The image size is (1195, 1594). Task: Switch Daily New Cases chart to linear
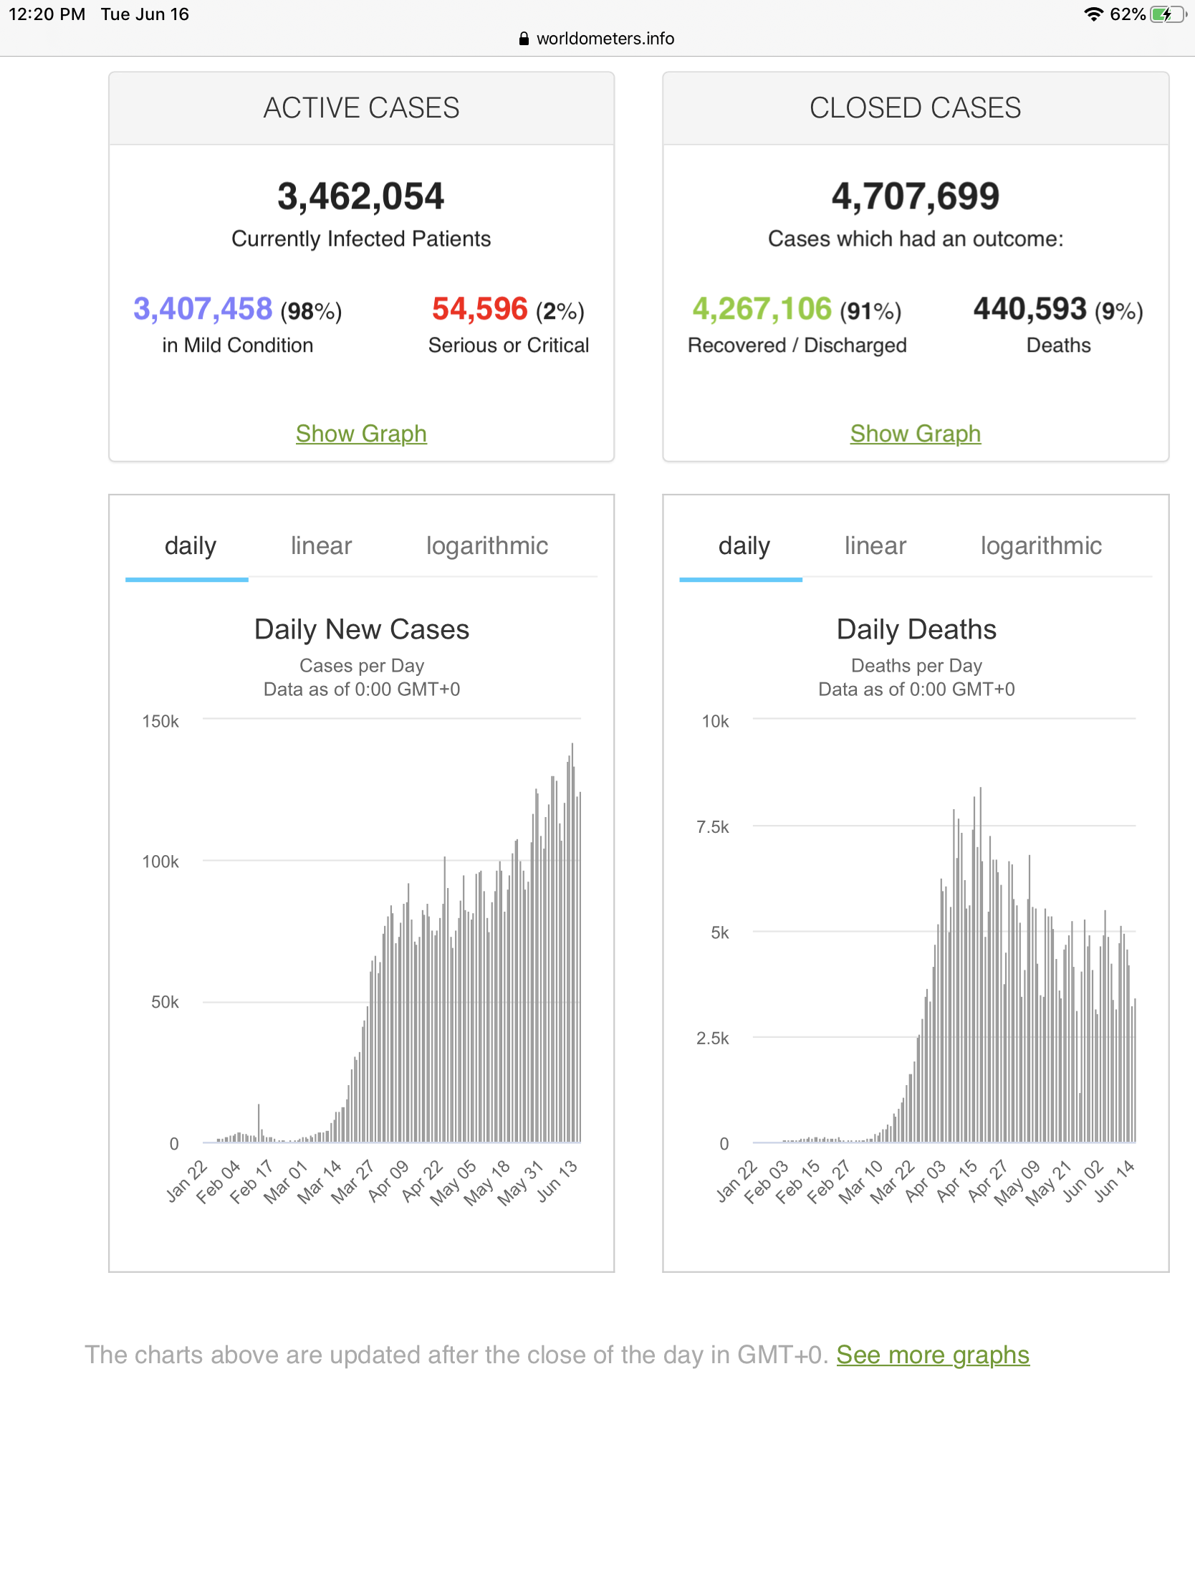[x=321, y=546]
